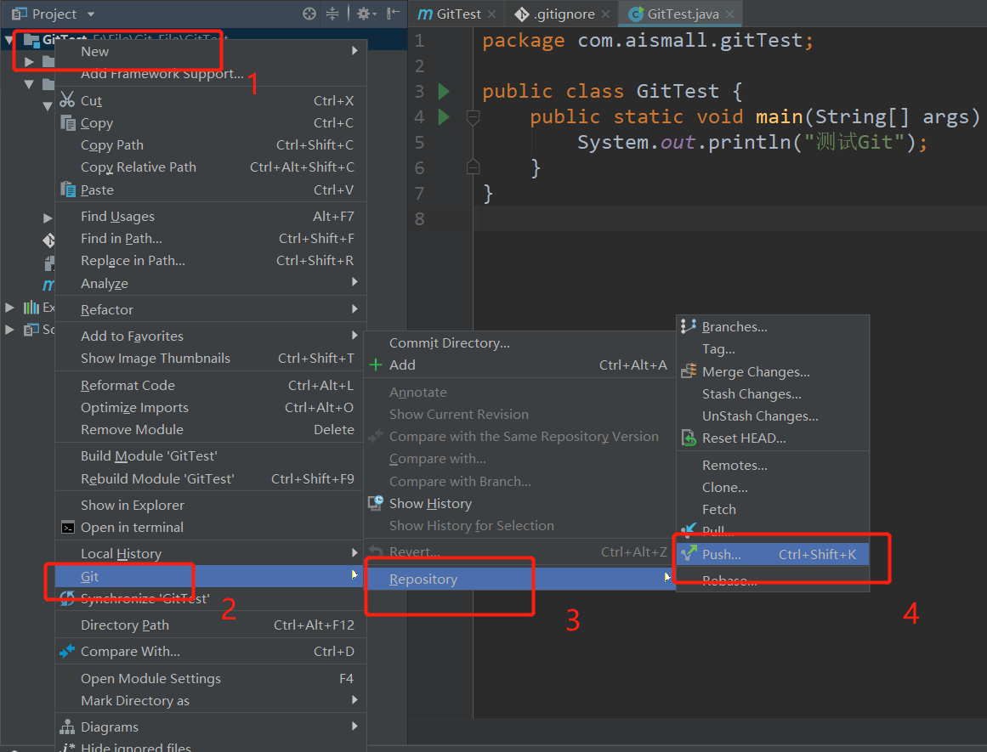Choose Optimize Imports menu item
The width and height of the screenshot is (987, 752).
coord(211,407)
